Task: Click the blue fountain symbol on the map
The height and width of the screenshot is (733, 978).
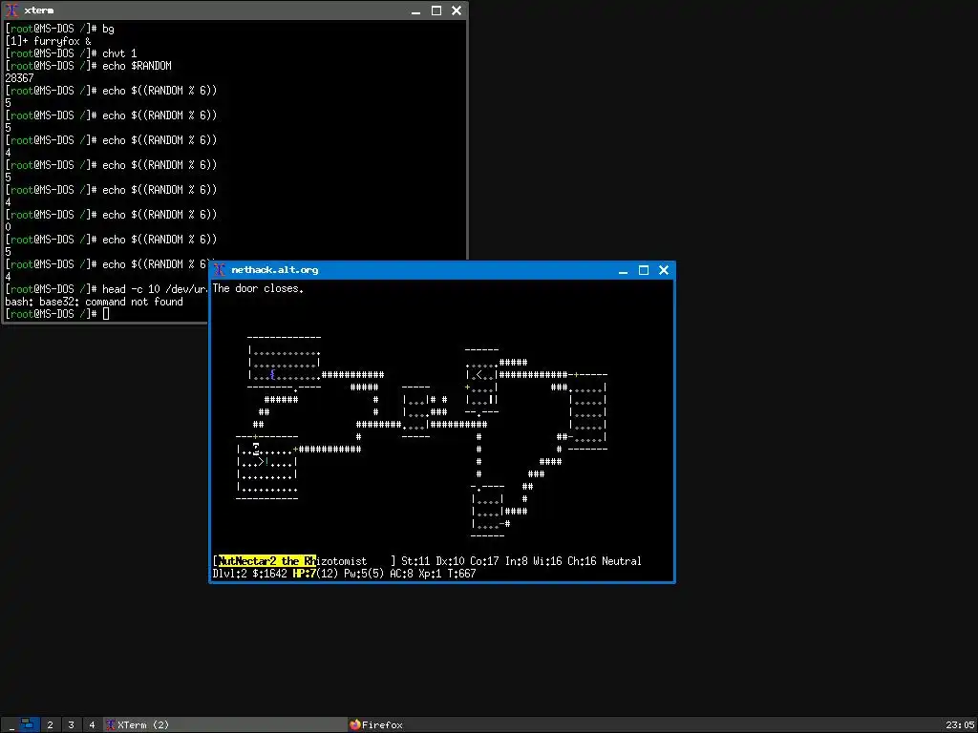Action: tap(272, 374)
